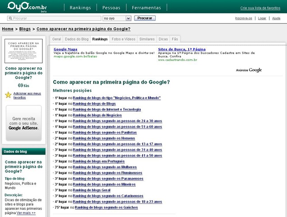Select the Rankings tab

point(100,39)
